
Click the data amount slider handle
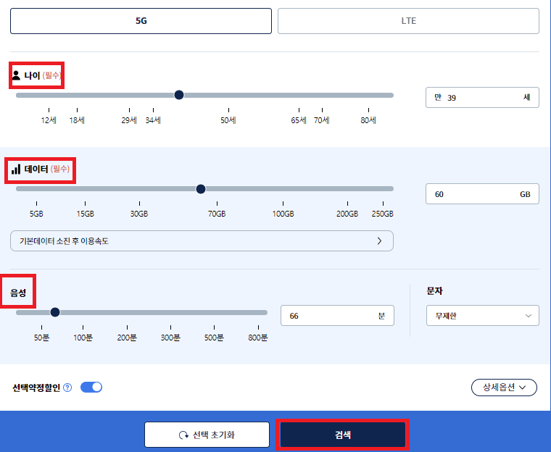click(x=201, y=189)
